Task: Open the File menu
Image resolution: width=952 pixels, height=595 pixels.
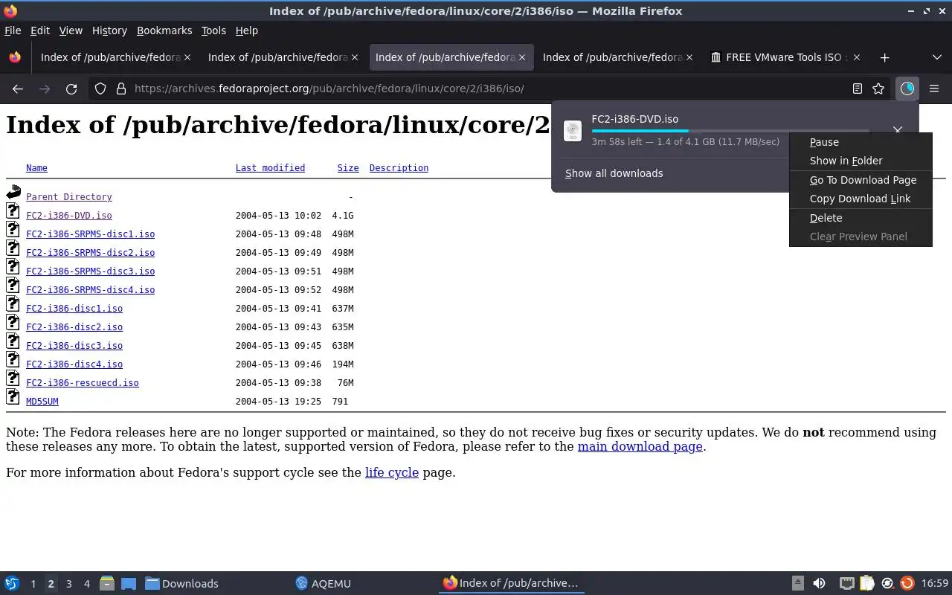Action: click(13, 30)
